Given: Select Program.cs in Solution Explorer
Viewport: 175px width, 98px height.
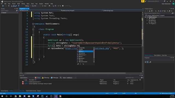Looking at the screenshot, I should click(x=153, y=24).
